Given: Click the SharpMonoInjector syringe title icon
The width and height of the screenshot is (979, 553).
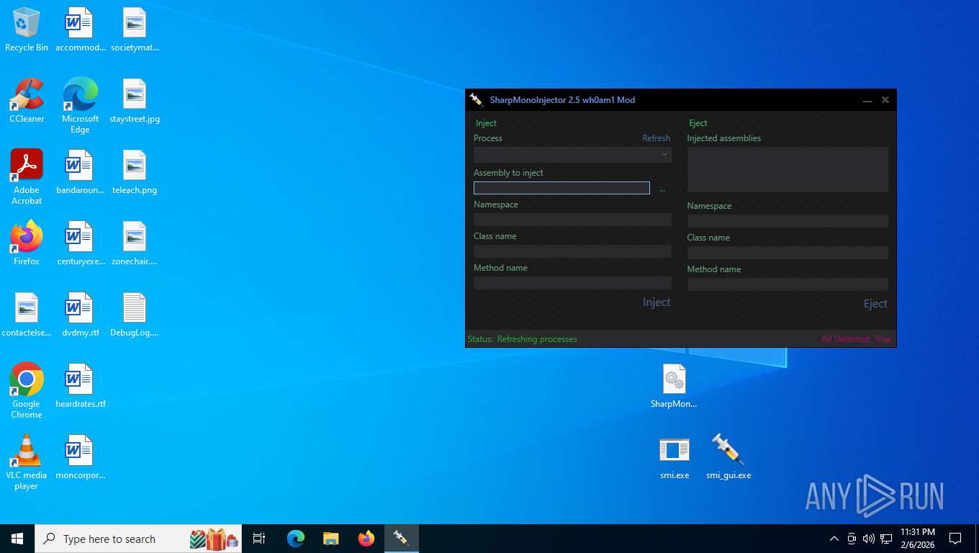Looking at the screenshot, I should tap(476, 99).
